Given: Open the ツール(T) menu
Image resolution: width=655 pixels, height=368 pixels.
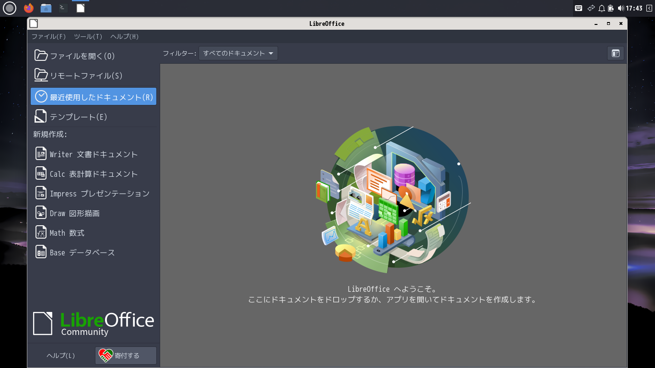Looking at the screenshot, I should point(88,36).
